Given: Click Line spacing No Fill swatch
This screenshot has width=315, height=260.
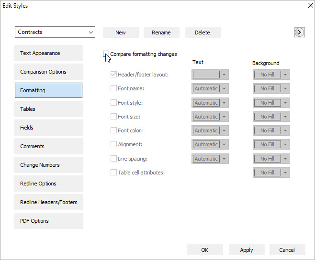Looking at the screenshot, I should [x=268, y=159].
